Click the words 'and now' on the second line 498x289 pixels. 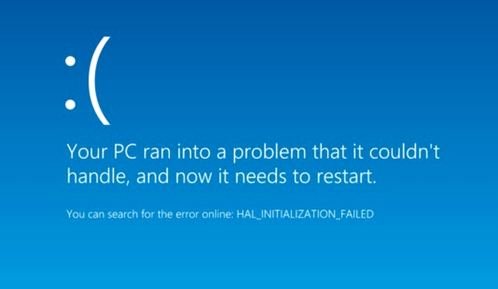point(174,177)
